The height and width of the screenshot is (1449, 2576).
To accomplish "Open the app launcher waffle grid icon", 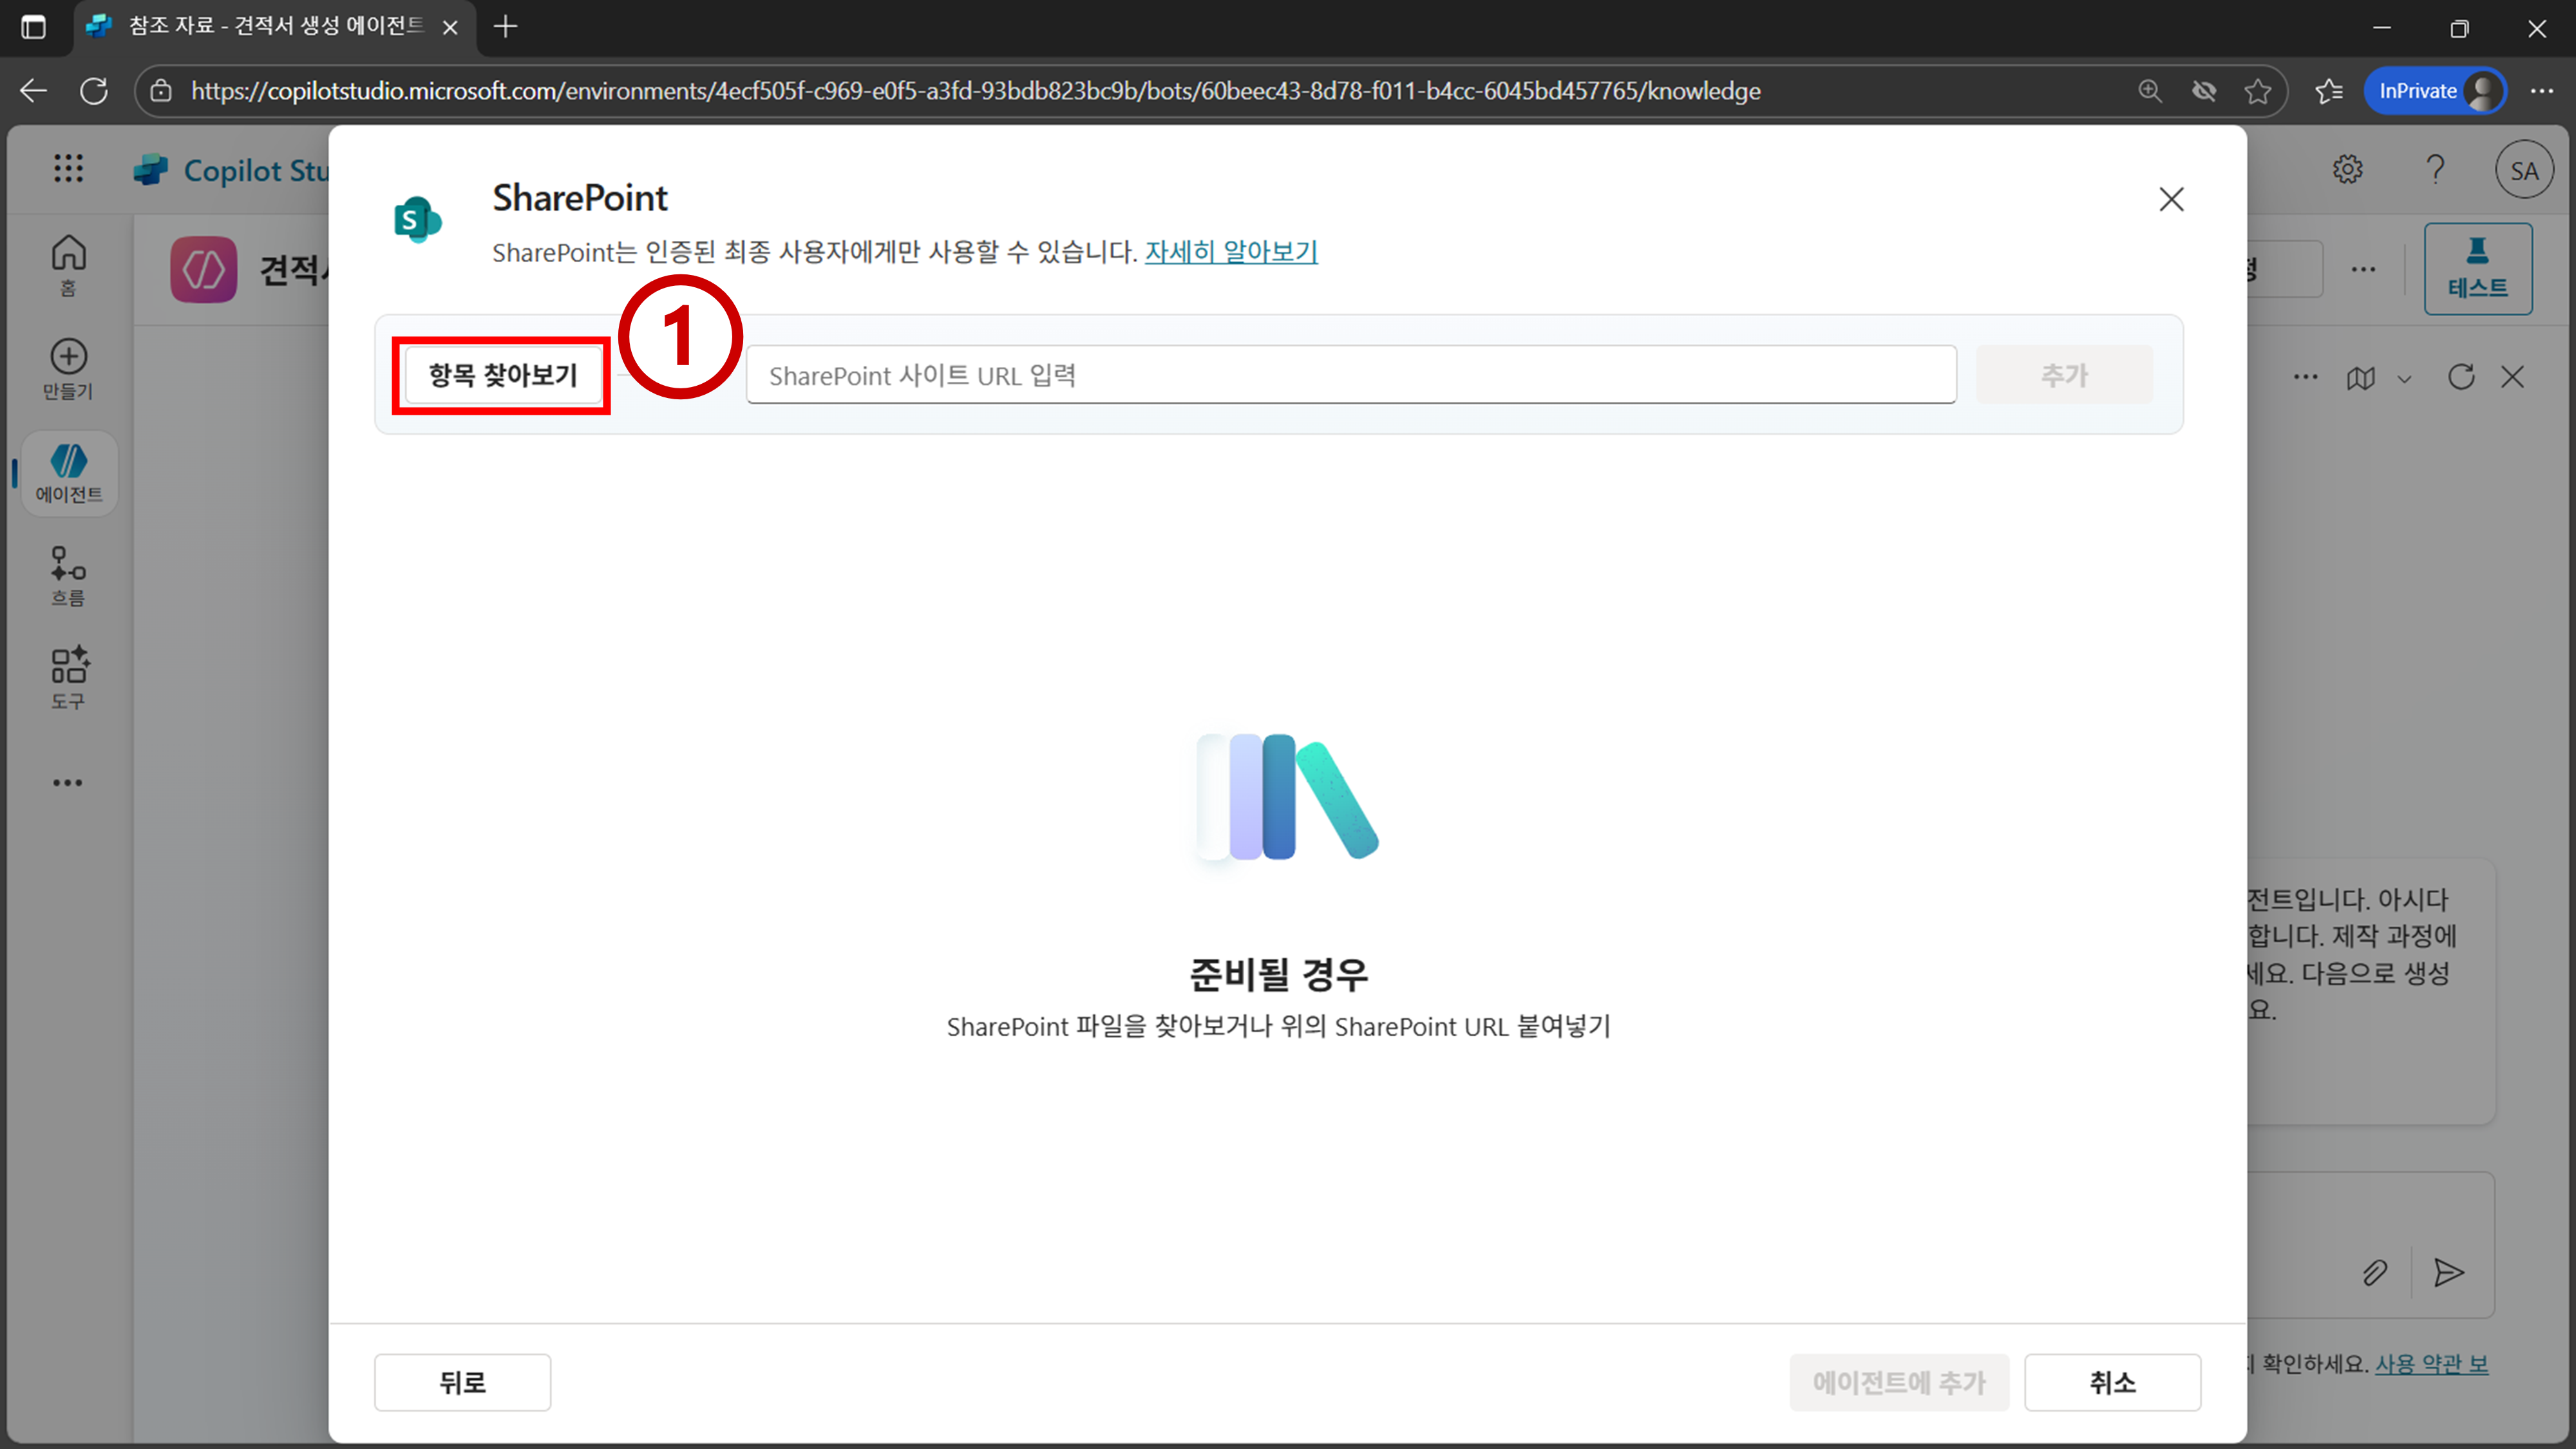I will click(68, 169).
